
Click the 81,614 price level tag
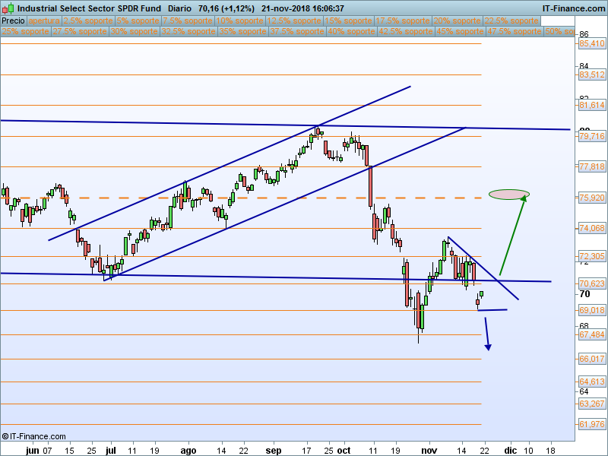point(592,105)
